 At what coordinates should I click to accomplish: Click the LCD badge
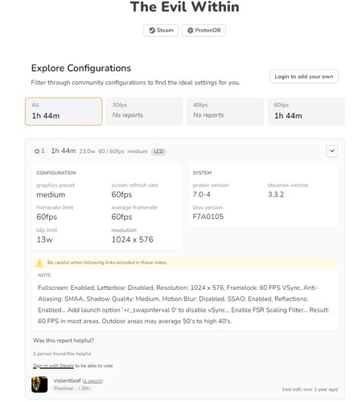coord(158,151)
